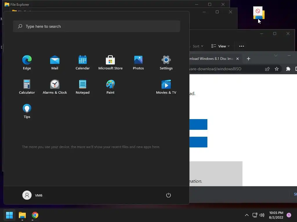The image size is (297, 222).
Task: Click the Windows Start button on taskbar
Action: click(9, 215)
